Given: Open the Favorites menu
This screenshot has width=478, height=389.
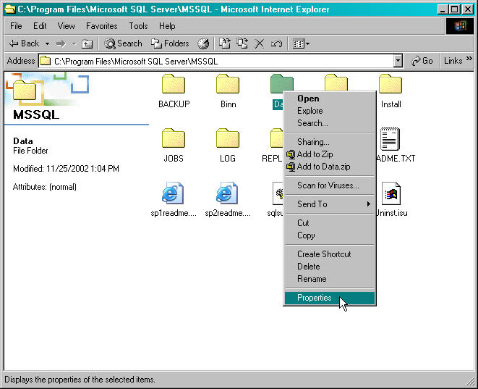Looking at the screenshot, I should pyautogui.click(x=101, y=26).
